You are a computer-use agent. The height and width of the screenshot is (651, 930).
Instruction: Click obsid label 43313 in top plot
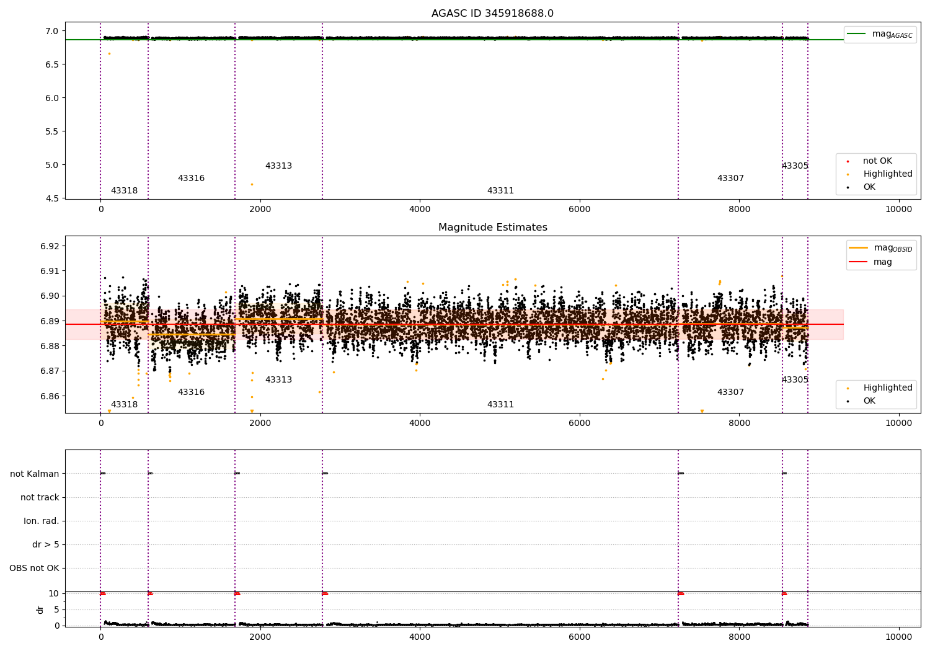[278, 166]
